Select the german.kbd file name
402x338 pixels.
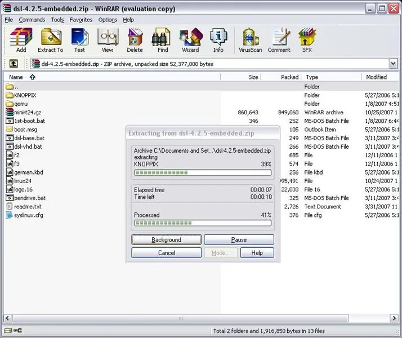(x=29, y=172)
